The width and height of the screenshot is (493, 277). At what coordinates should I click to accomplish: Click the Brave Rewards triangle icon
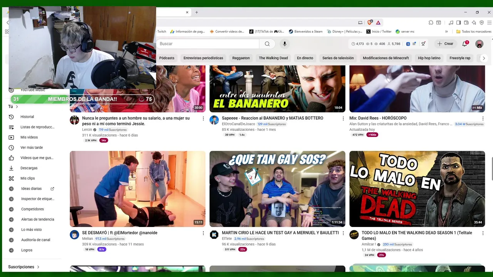click(378, 23)
